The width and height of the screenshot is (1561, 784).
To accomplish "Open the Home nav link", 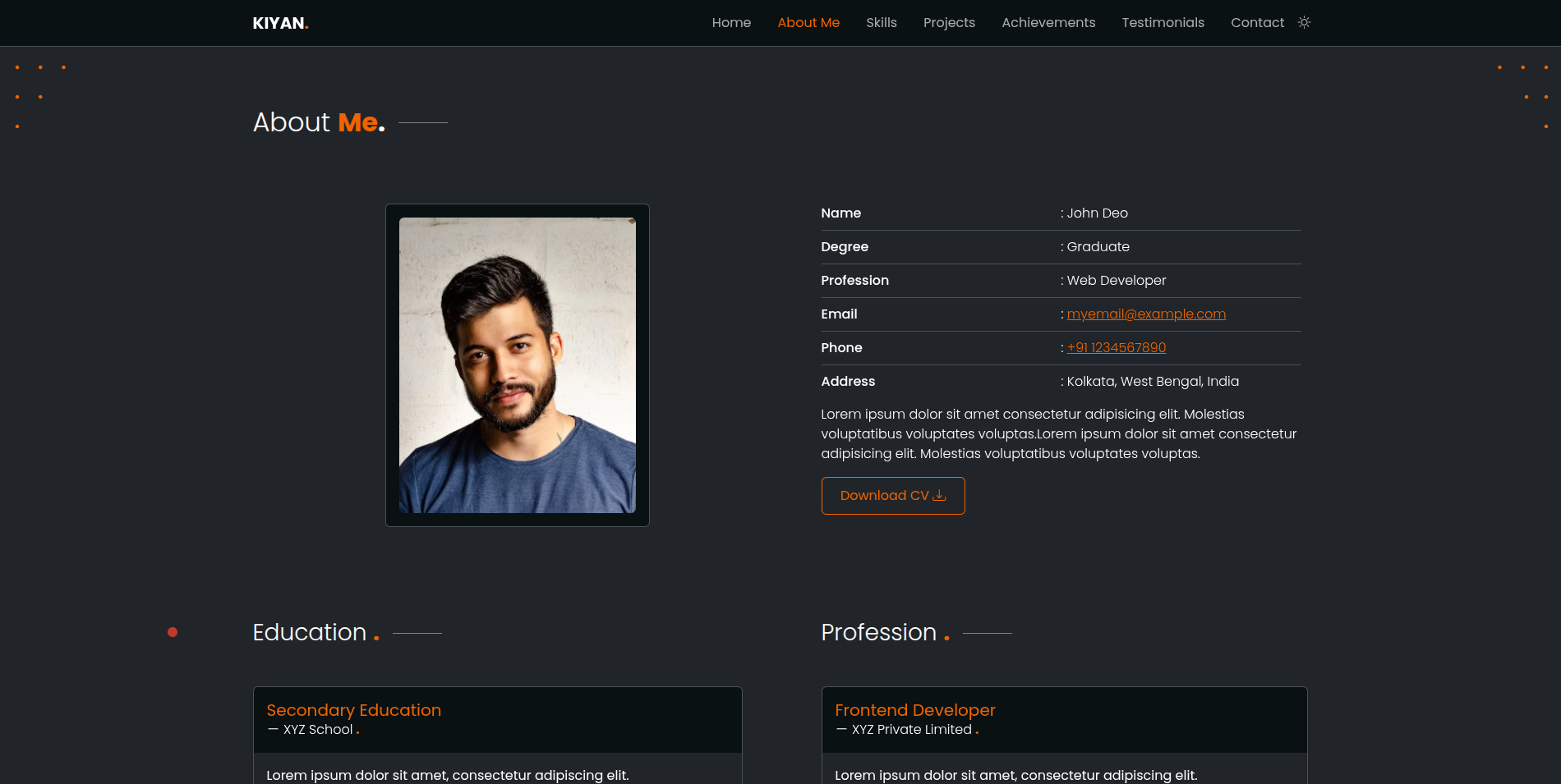I will 731,23.
